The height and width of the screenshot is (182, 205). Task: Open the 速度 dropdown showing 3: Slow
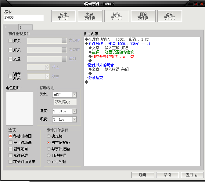[74, 111]
